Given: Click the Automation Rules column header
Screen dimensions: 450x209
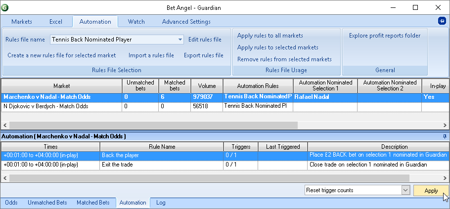Looking at the screenshot, I should pyautogui.click(x=258, y=85).
